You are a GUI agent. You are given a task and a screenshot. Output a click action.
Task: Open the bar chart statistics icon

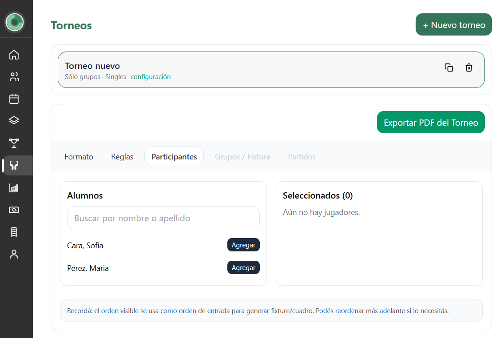pos(14,187)
